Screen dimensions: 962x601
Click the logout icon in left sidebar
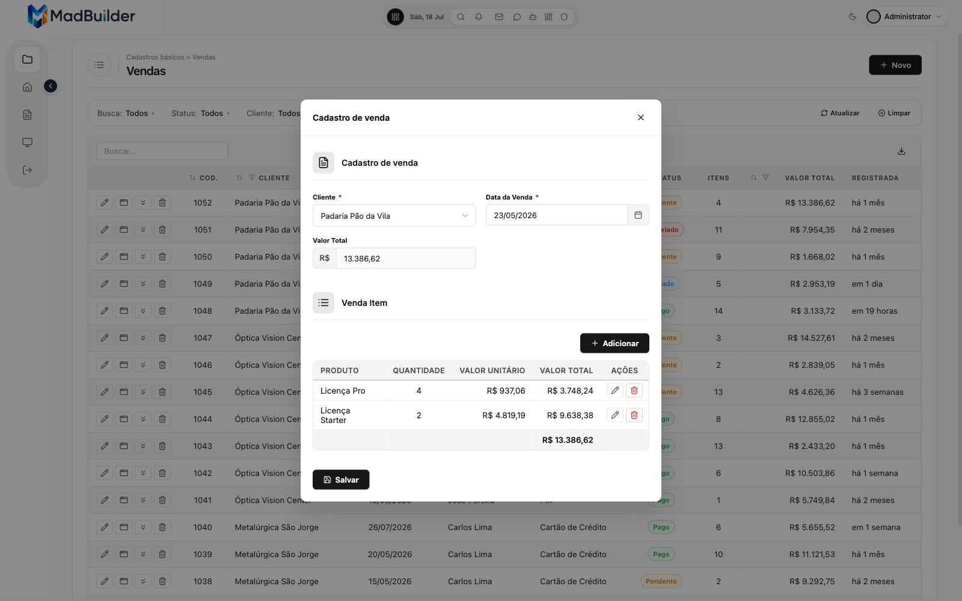27,170
